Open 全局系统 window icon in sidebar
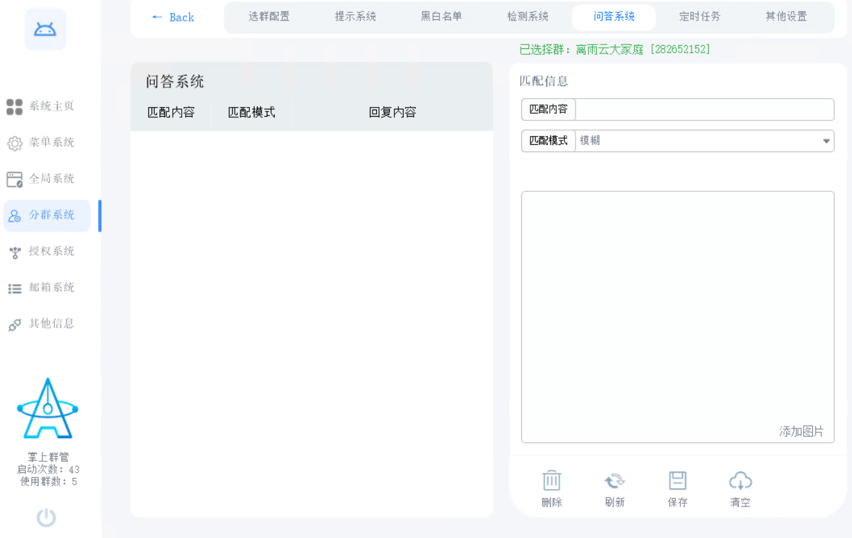 14,179
